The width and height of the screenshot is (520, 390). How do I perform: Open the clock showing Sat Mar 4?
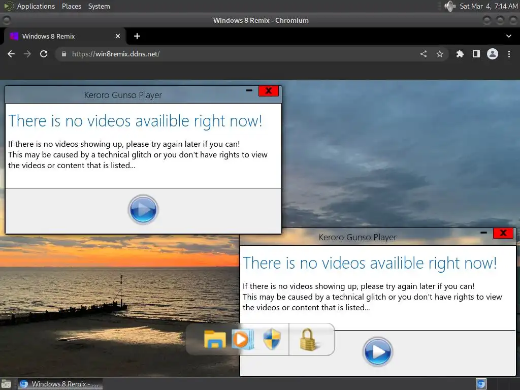click(x=489, y=6)
